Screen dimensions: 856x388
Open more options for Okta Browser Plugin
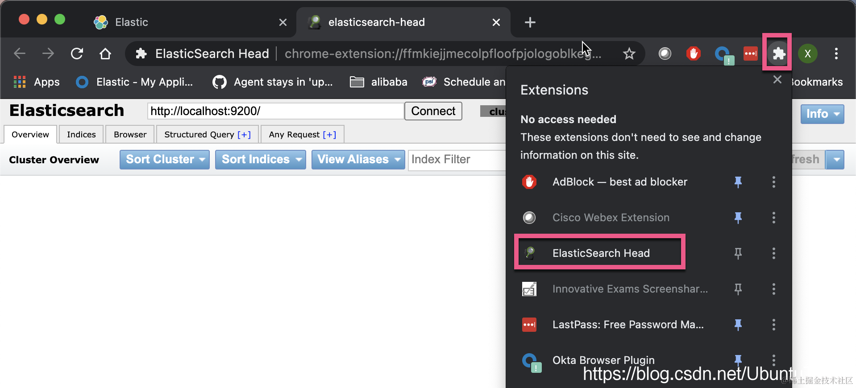774,359
